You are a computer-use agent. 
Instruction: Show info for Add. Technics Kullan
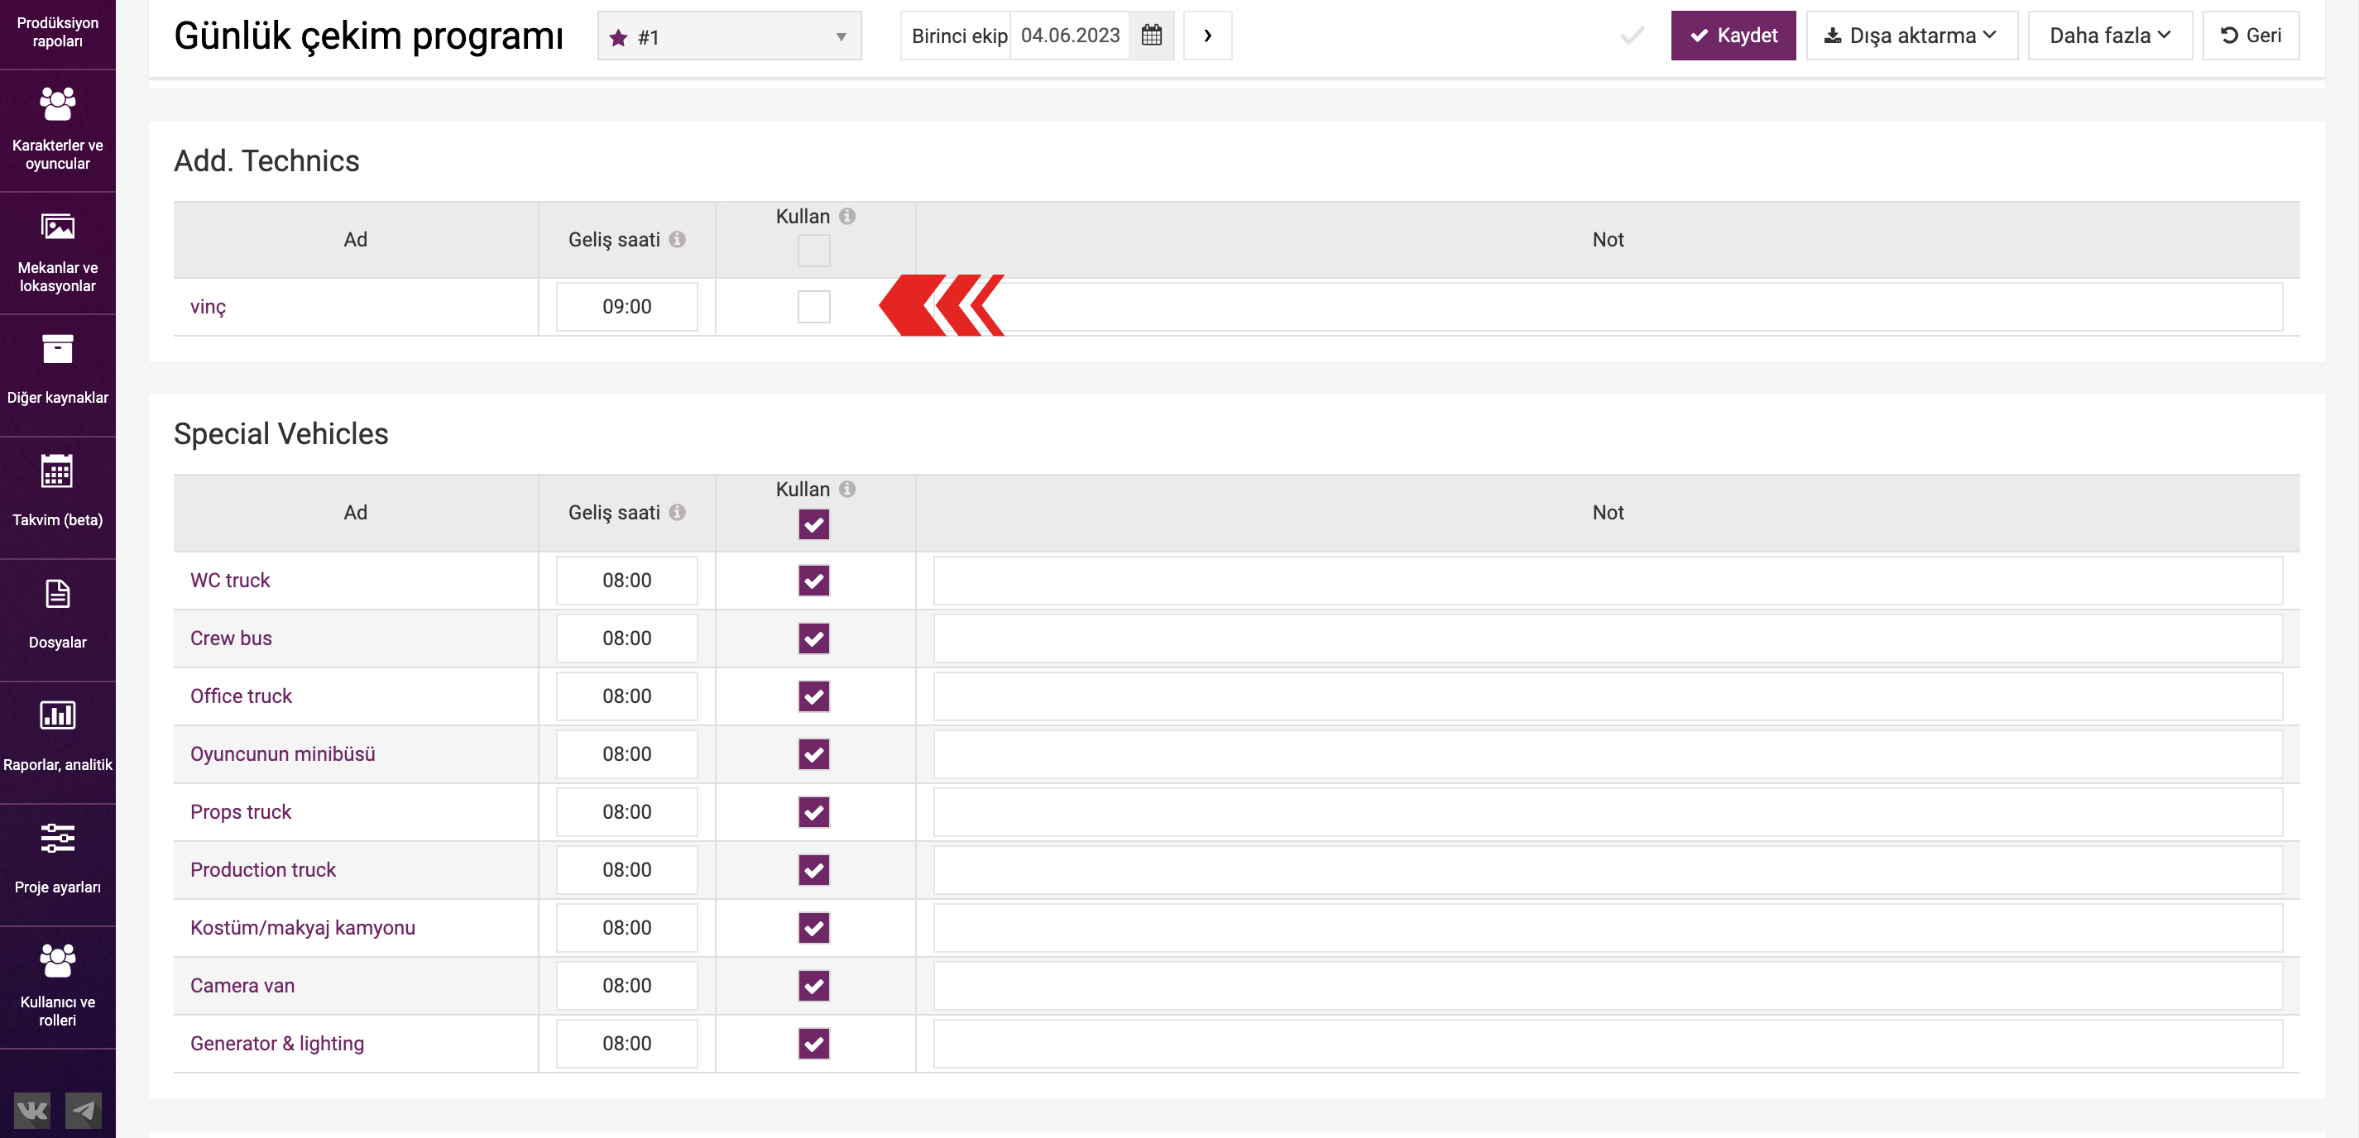[x=847, y=216]
